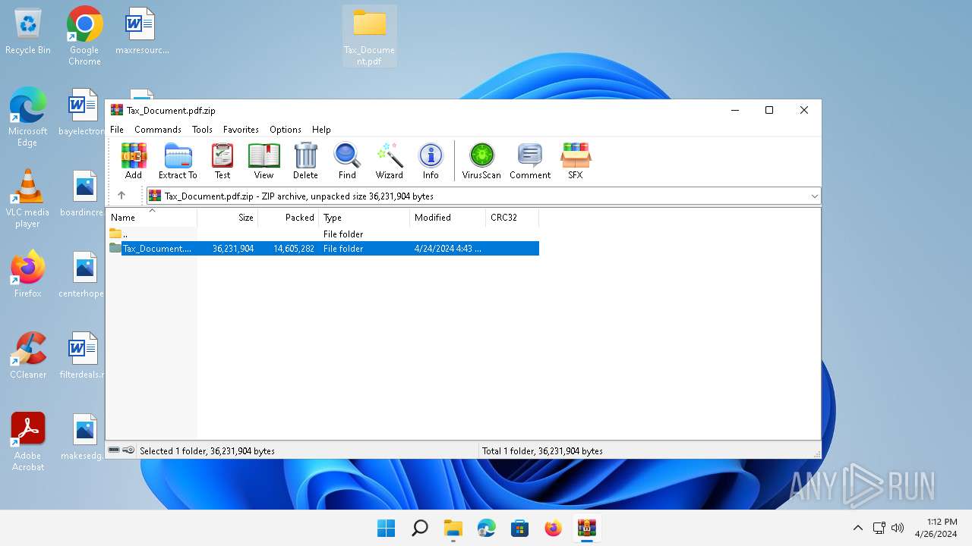
Task: Select the parent '..' folder row
Action: (x=323, y=234)
